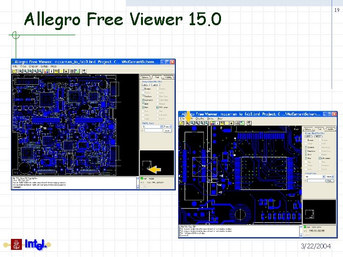Image resolution: width=343 pixels, height=257 pixels.
Task: Open Setup menu in zoomed-in viewer window
Action: pyautogui.click(x=210, y=119)
